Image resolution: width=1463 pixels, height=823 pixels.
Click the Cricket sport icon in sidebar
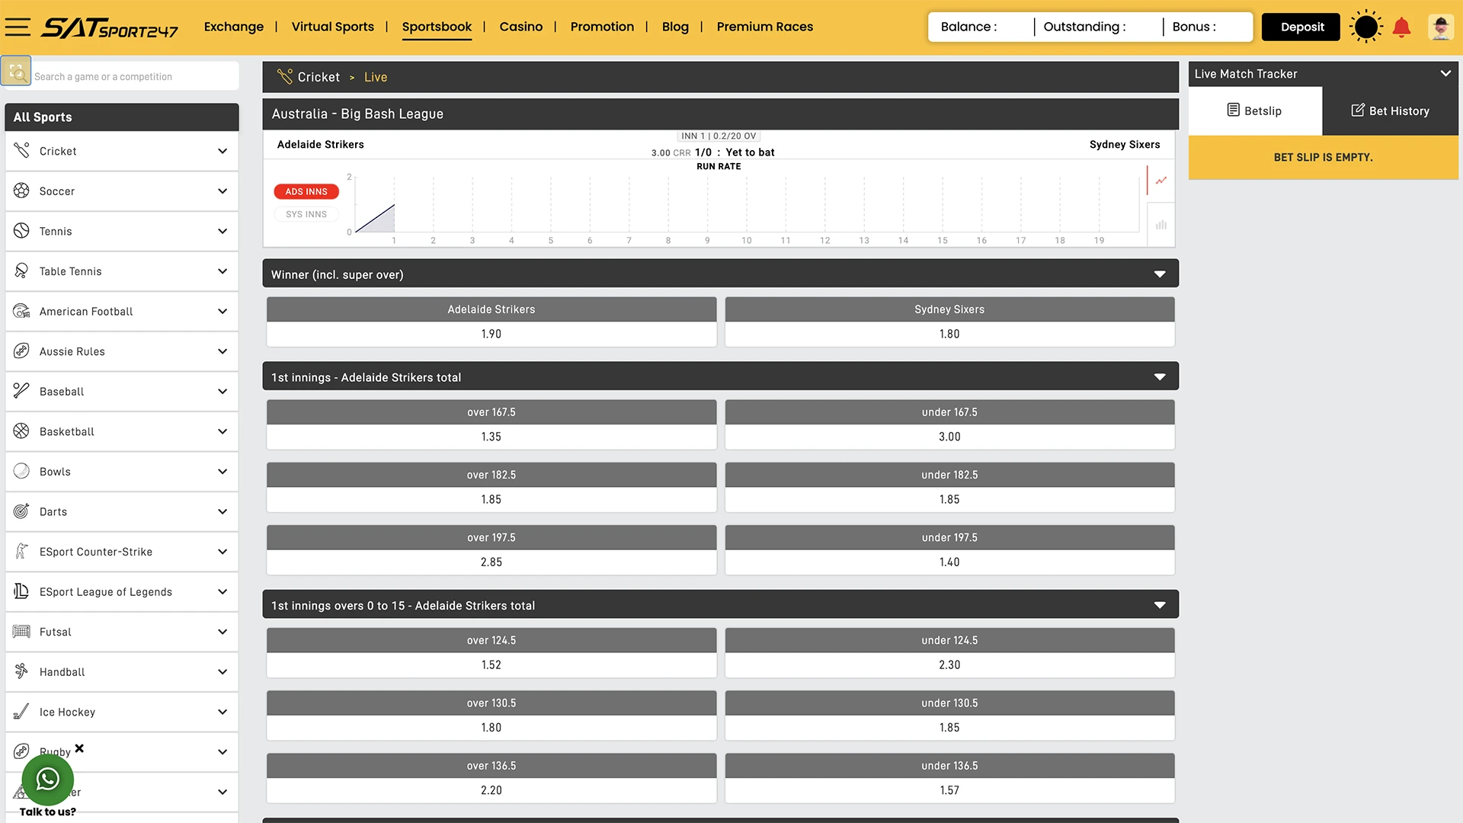[x=21, y=151]
